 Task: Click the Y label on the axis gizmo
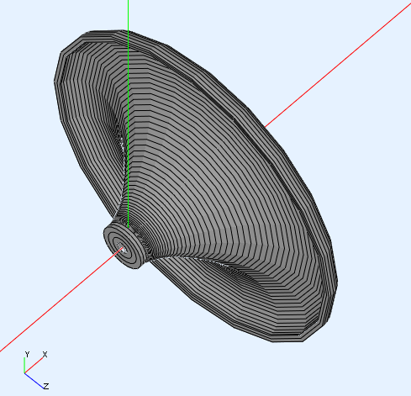[x=27, y=354]
